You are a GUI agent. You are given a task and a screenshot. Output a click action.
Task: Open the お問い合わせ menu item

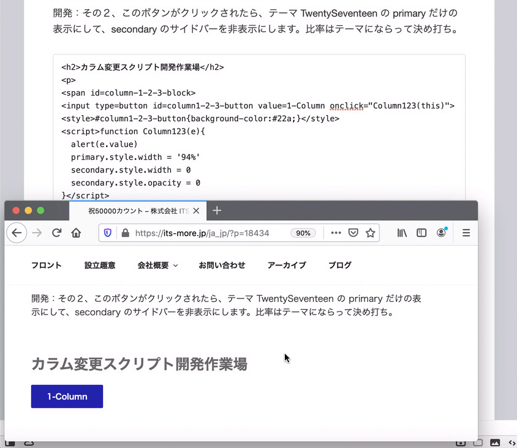click(x=222, y=266)
